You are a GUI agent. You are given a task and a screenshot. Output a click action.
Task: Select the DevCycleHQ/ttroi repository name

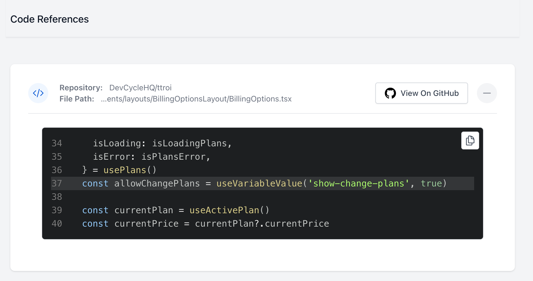pyautogui.click(x=140, y=88)
